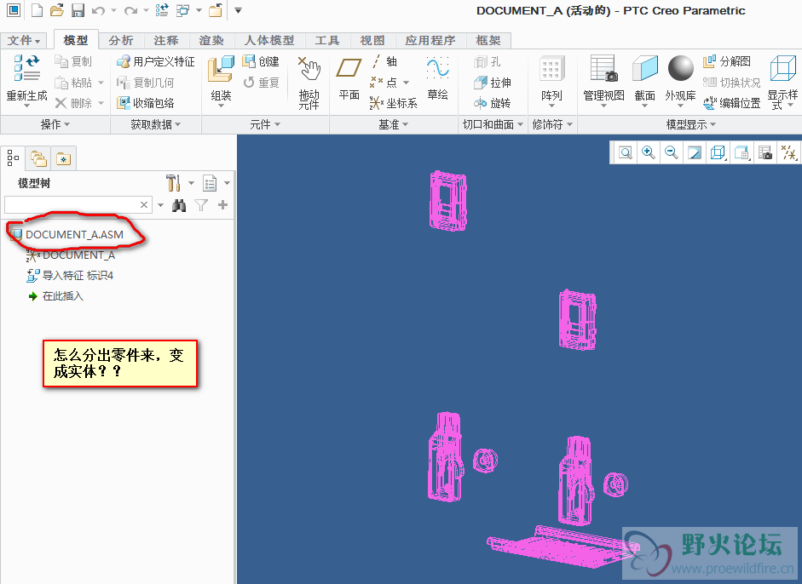This screenshot has height=584, width=802.
Task: Select the Revolve (旋转) tool
Action: point(493,103)
